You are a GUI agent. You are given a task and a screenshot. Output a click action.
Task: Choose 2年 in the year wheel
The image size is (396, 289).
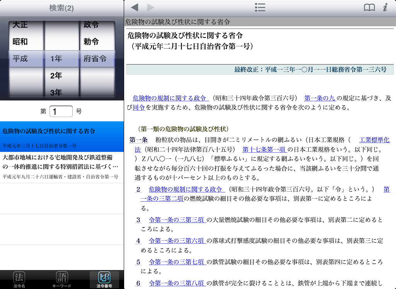click(56, 76)
